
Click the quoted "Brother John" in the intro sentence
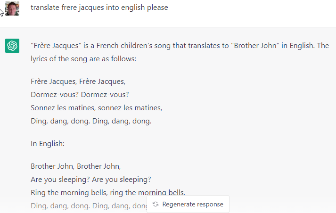(255, 46)
